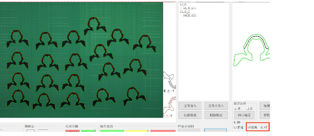Click the 文件导入 file import button
Image resolution: width=314 pixels, height=136 pixels.
pyautogui.click(x=190, y=106)
